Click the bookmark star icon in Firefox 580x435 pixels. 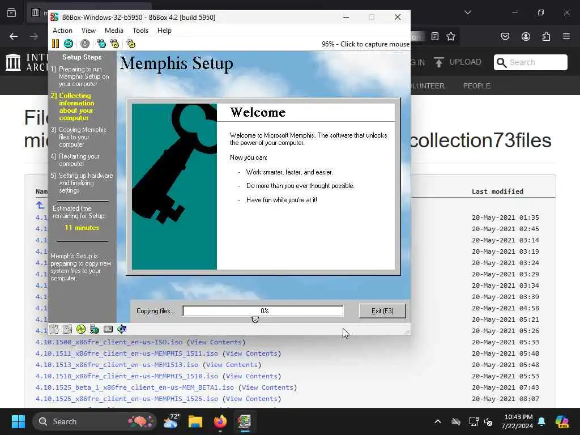click(450, 36)
